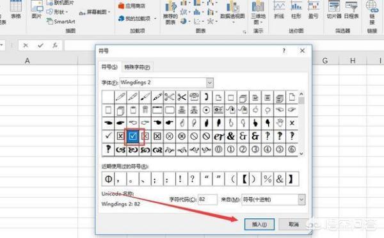This screenshot has width=384, height=238.
Task: Click the 取消 cancel button
Action: coord(294,225)
